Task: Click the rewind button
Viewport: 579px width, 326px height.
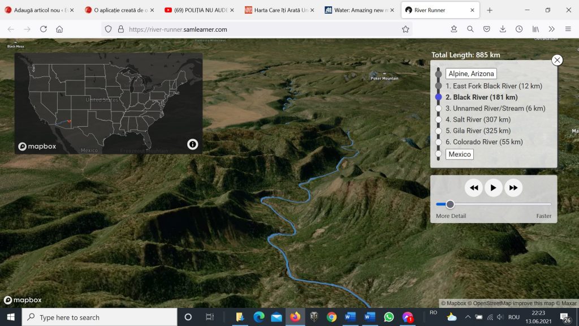Action: [474, 188]
